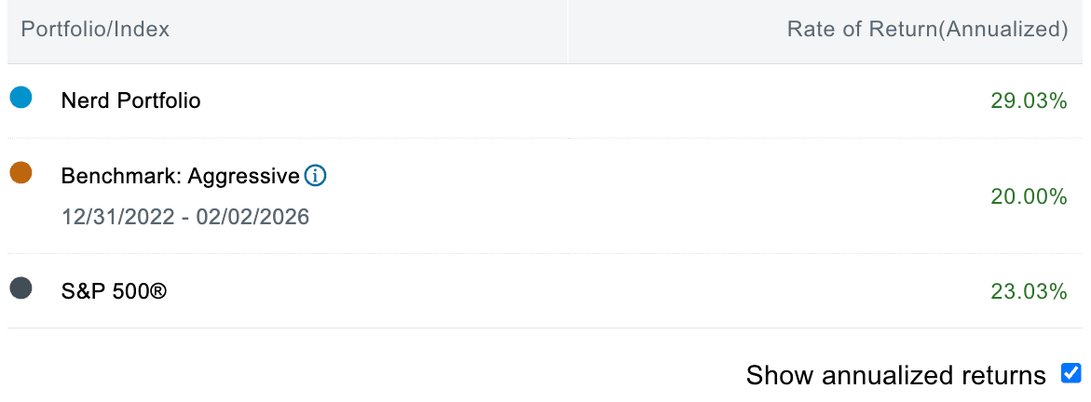This screenshot has width=1091, height=402.
Task: Click the 02/02/2026 end date
Action: click(x=254, y=218)
